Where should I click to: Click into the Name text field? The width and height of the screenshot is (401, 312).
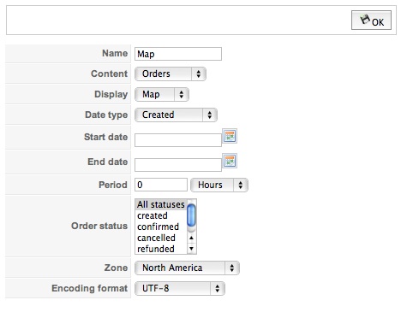(178, 54)
